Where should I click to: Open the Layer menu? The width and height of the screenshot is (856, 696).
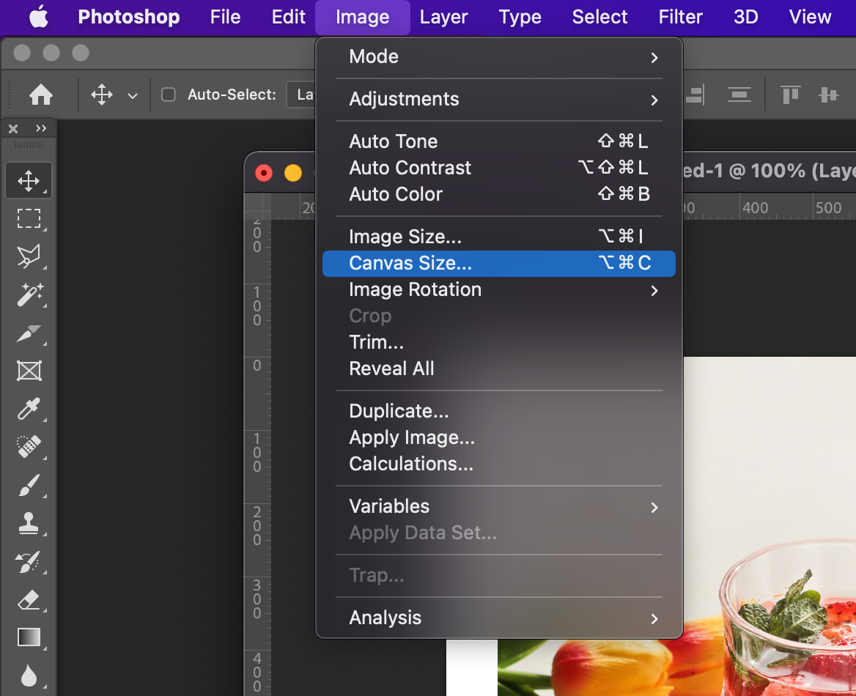pos(444,17)
